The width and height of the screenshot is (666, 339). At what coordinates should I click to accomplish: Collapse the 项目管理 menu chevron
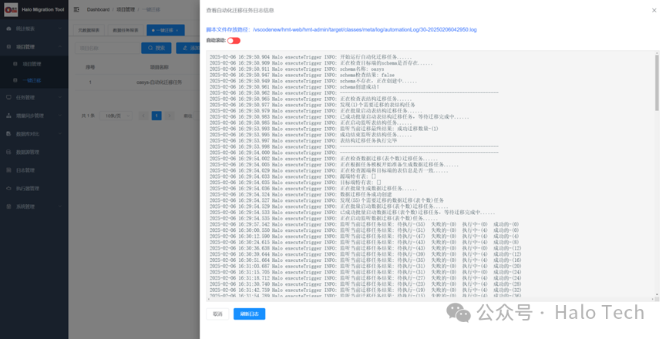click(x=60, y=47)
